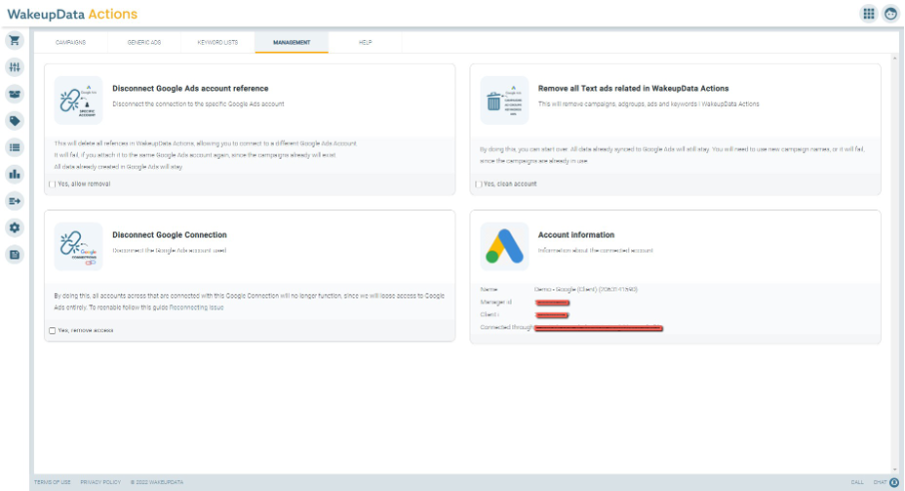Select the Management tab
The width and height of the screenshot is (905, 491).
292,43
